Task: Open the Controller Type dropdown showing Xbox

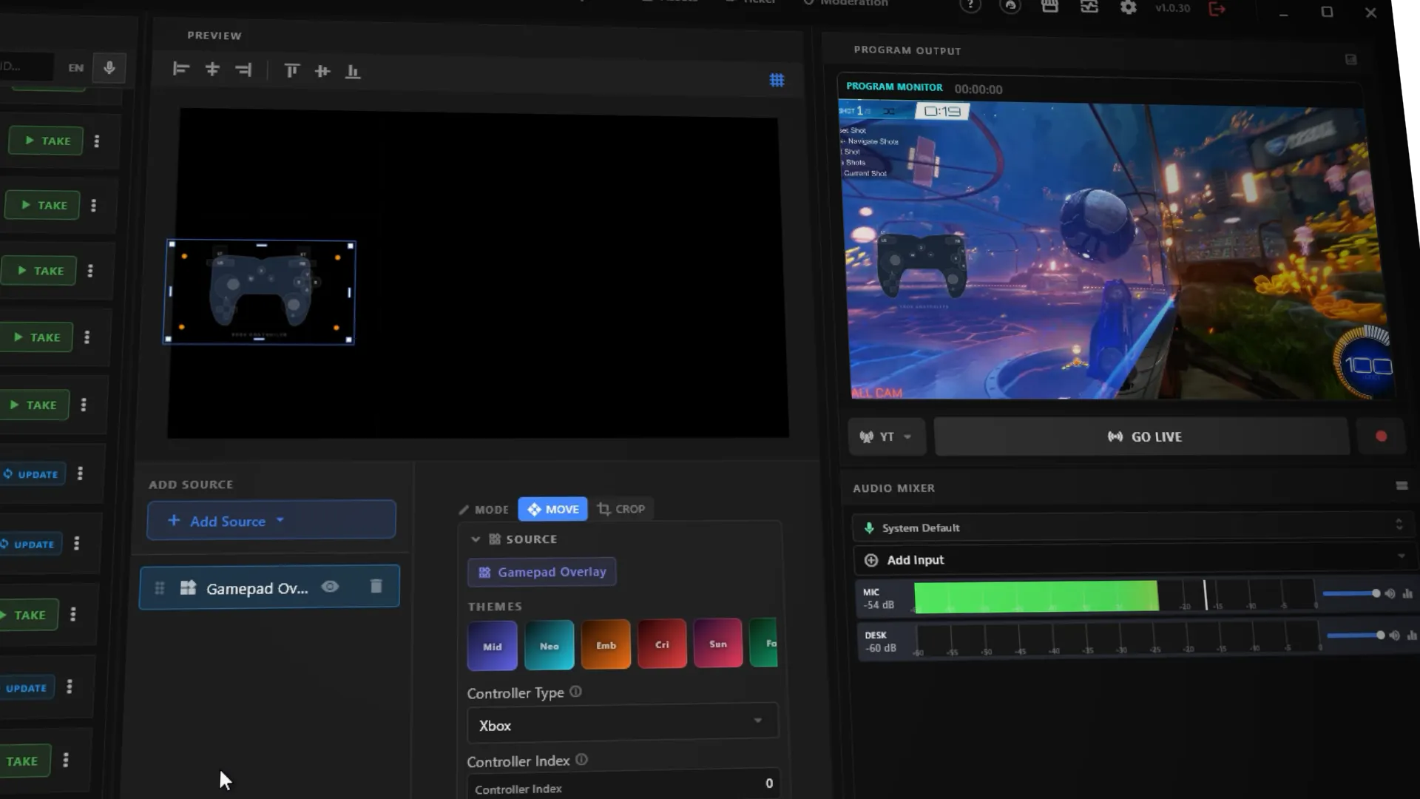Action: 622,724
